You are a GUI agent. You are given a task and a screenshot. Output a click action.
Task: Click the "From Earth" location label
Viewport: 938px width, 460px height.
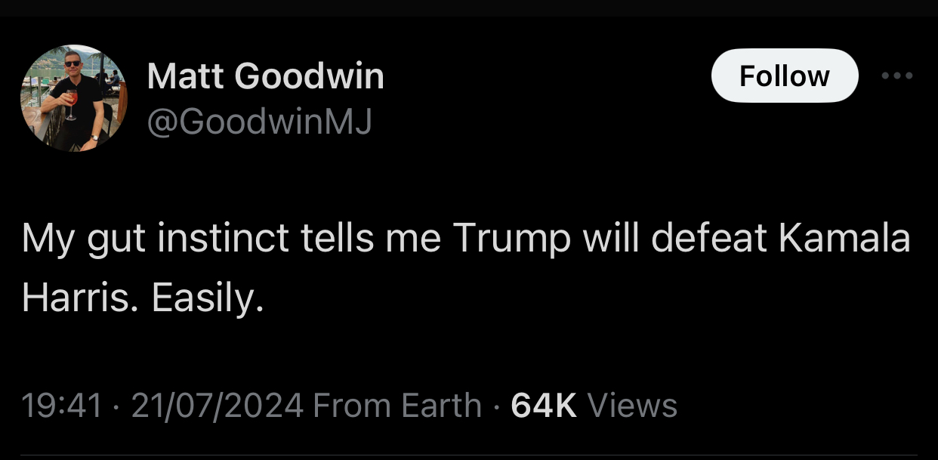pos(396,406)
